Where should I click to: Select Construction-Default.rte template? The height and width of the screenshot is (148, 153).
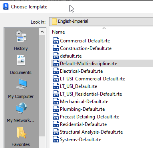tap(86, 48)
